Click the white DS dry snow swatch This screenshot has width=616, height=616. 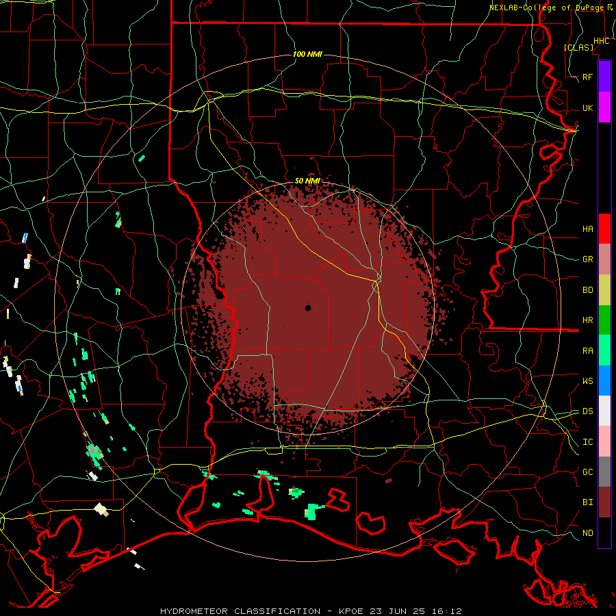[604, 411]
